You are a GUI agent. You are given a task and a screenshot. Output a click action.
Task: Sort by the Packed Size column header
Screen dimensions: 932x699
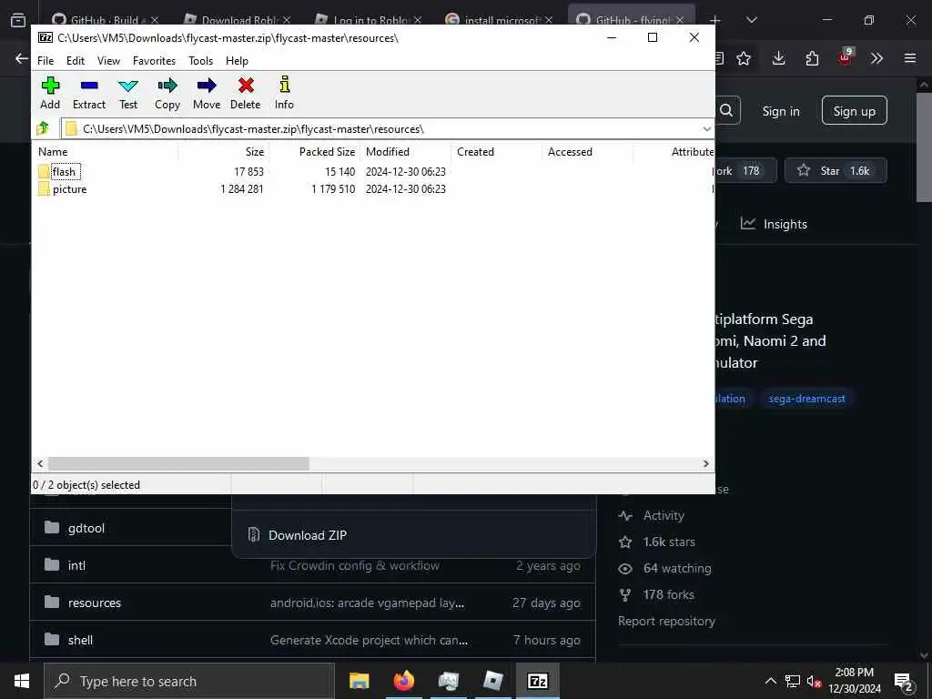point(314,152)
